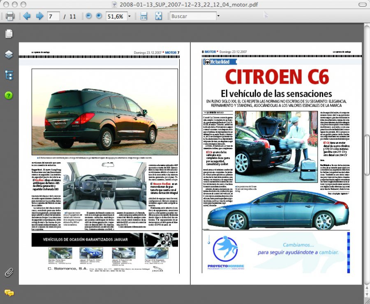Image resolution: width=370 pixels, height=304 pixels.
Task: Click the text "para seguir ayudándote a cambiar."
Action: point(298,253)
